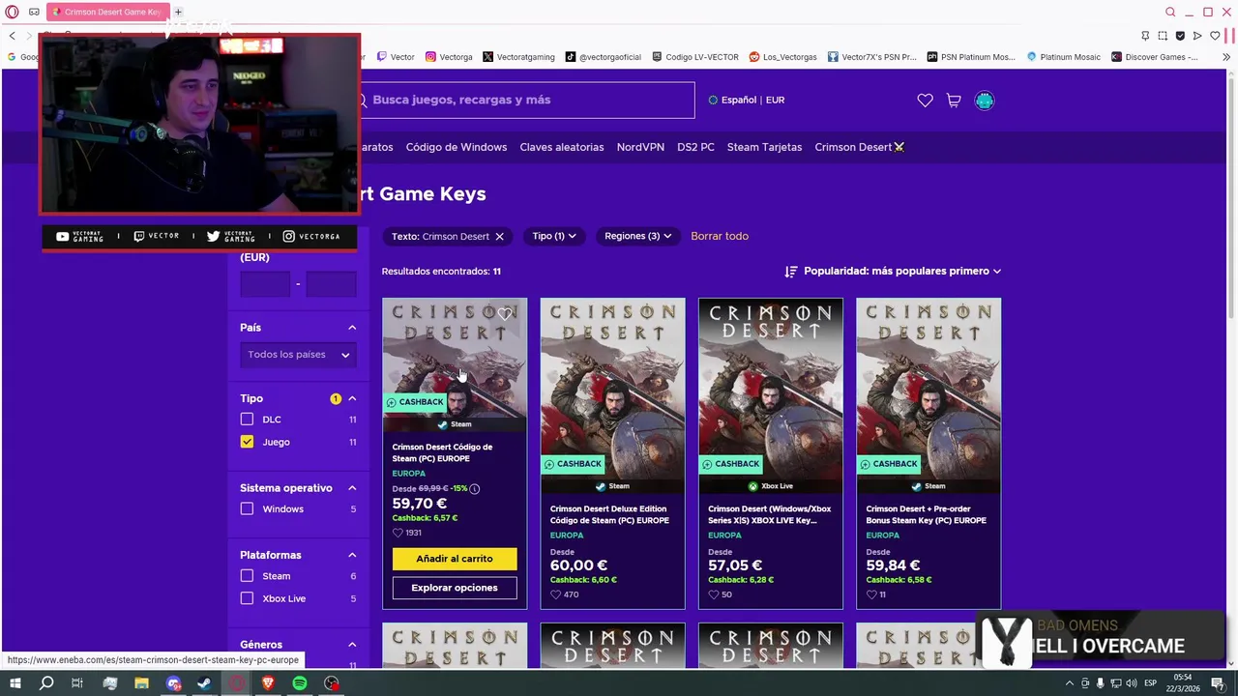Open the Opera heart bookmark icon in address bar
Viewport: 1238px width, 696px height.
1215,36
